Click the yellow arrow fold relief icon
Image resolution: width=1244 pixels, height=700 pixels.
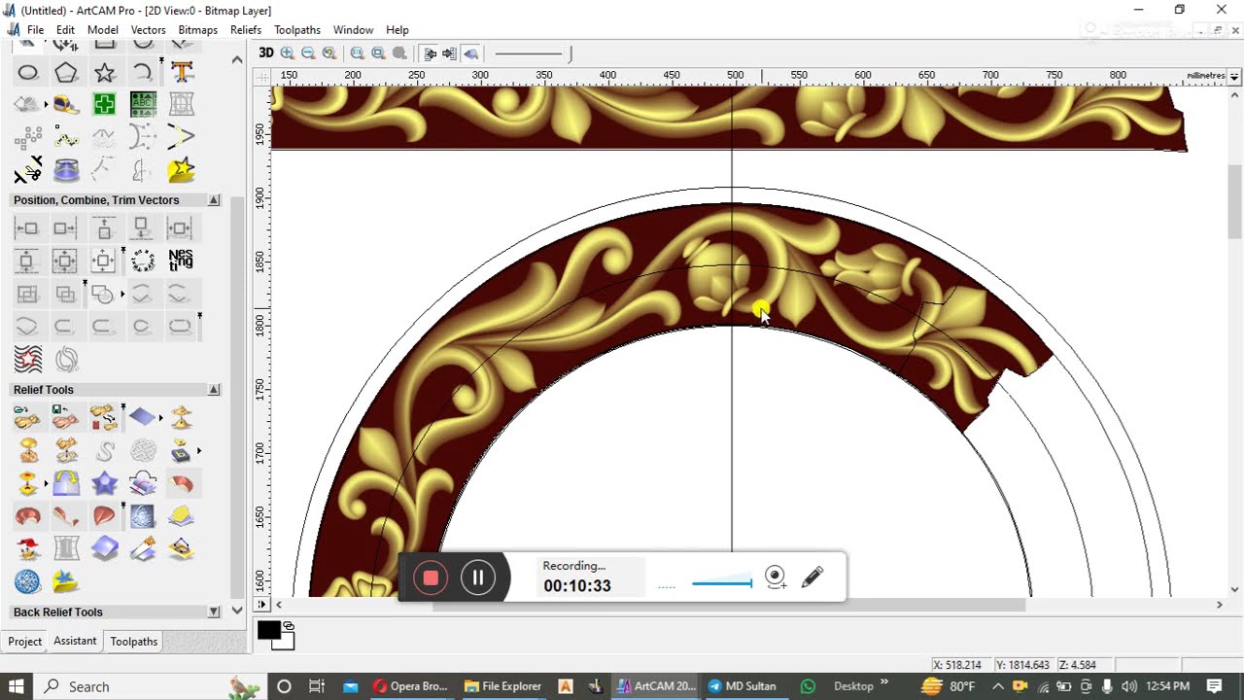coord(66,483)
